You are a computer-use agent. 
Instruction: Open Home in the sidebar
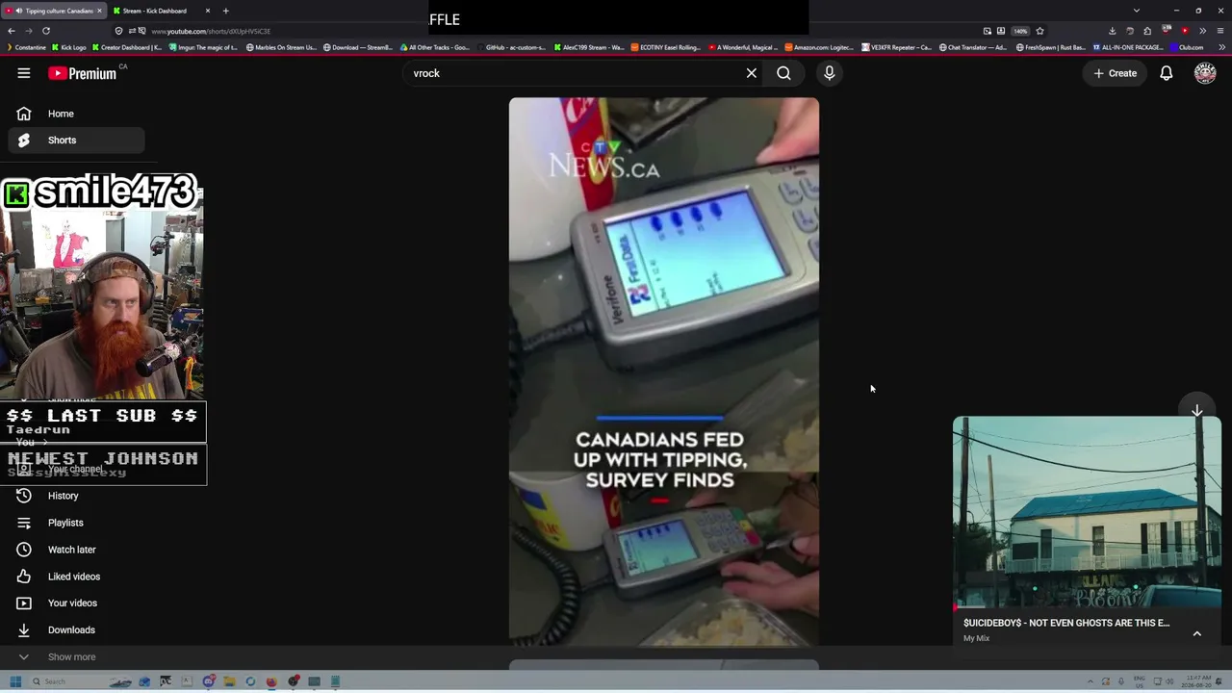(x=77, y=114)
